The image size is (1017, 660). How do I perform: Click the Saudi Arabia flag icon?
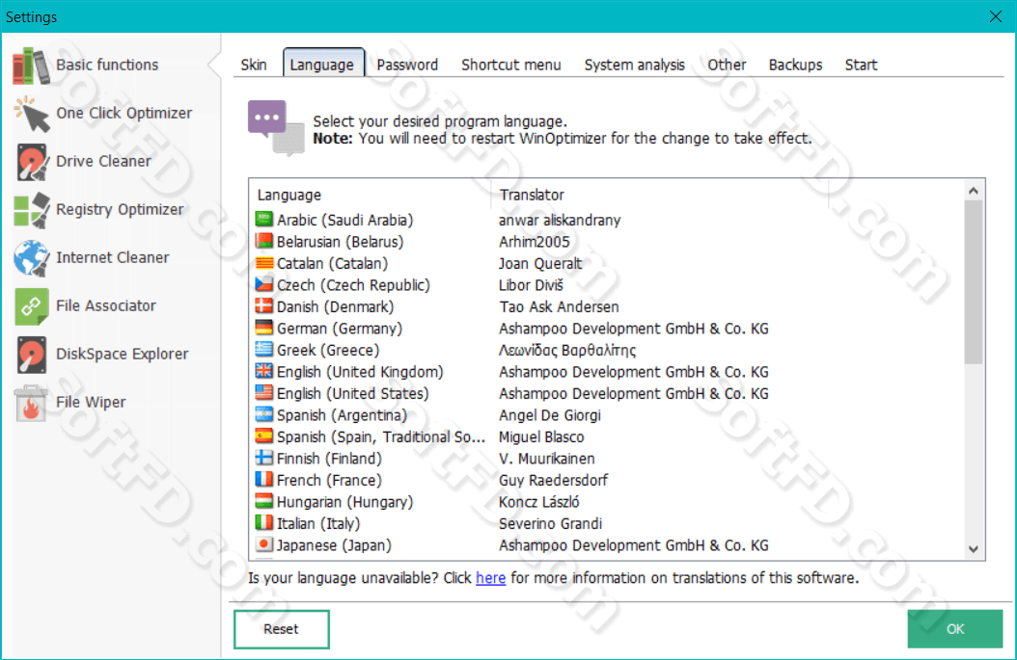(x=264, y=220)
